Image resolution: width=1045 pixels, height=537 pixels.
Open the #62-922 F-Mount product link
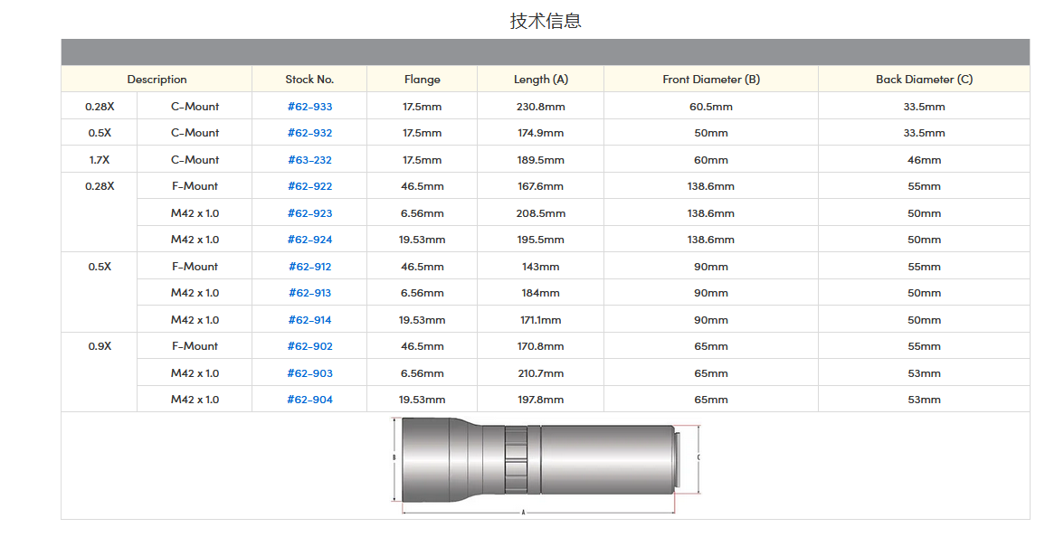(x=309, y=186)
